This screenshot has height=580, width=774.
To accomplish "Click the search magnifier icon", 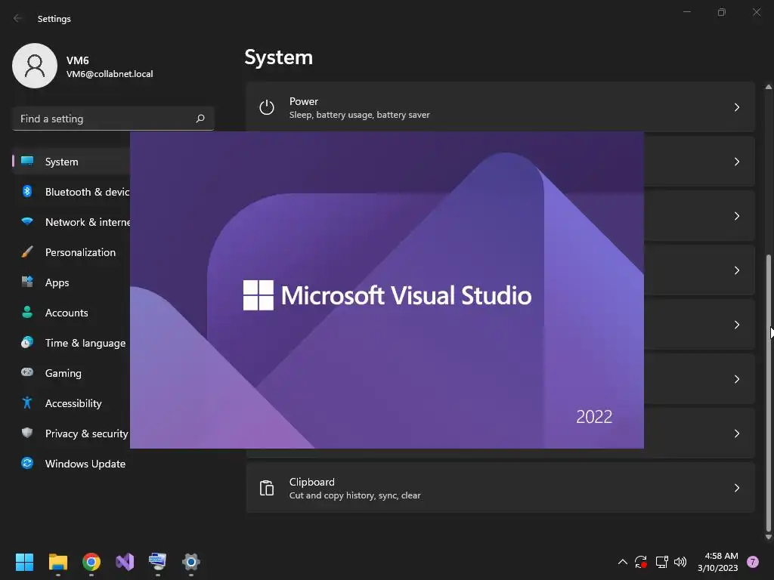I will pos(200,119).
